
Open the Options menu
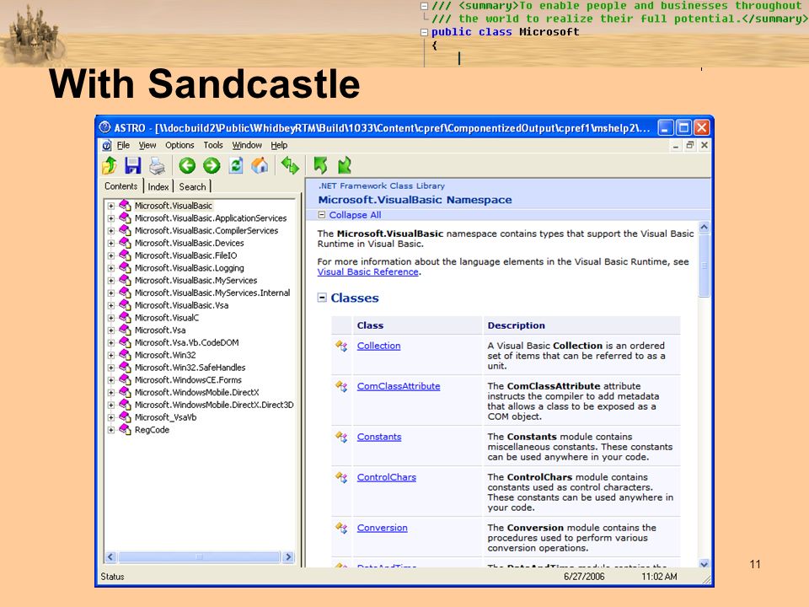point(179,145)
